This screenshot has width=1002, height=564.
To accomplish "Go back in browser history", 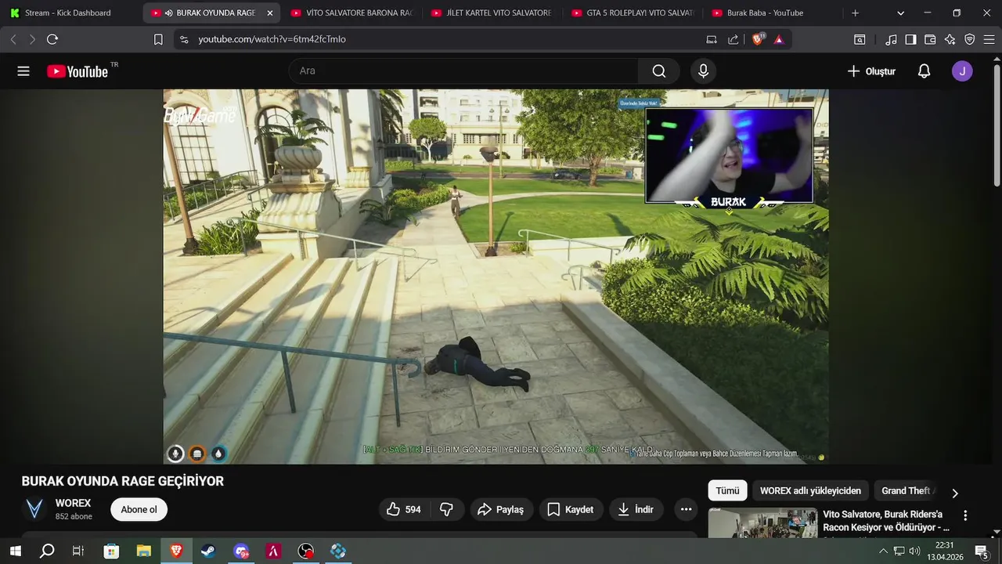I will pos(13,39).
